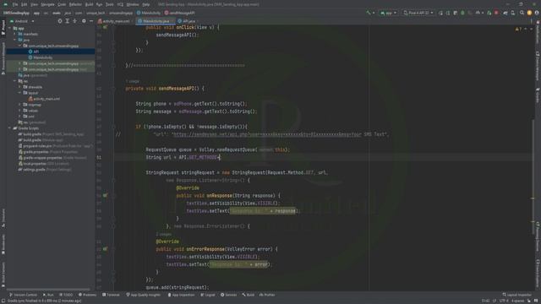Click the Debug app bug icon

[462, 13]
